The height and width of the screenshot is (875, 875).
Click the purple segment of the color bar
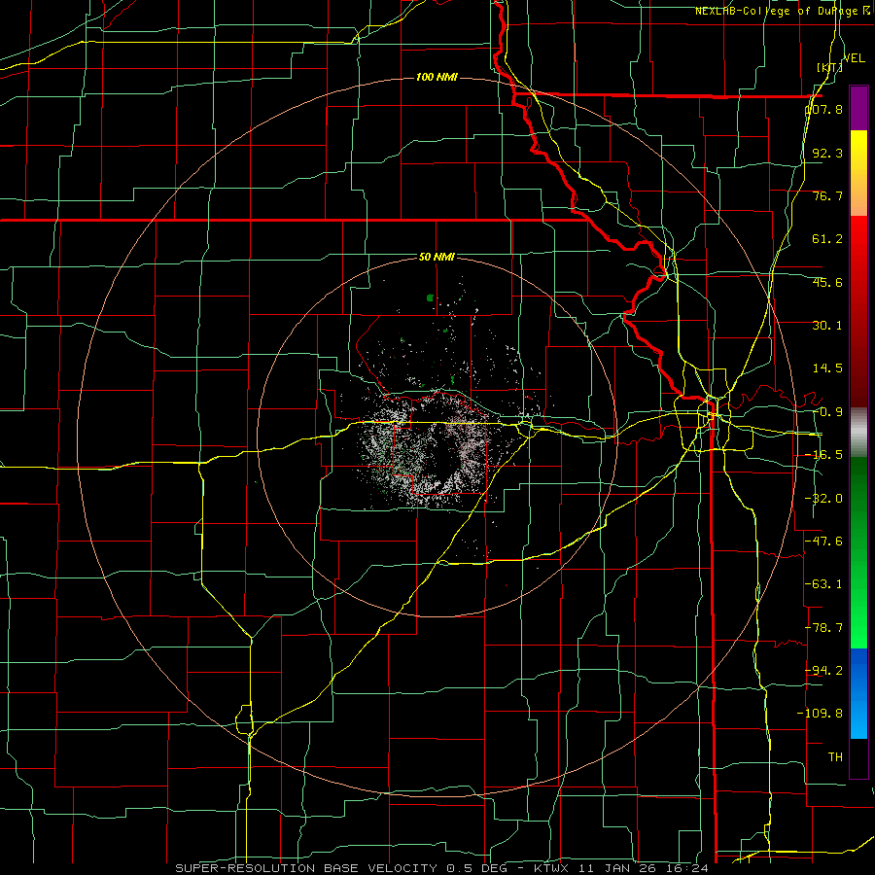858,108
